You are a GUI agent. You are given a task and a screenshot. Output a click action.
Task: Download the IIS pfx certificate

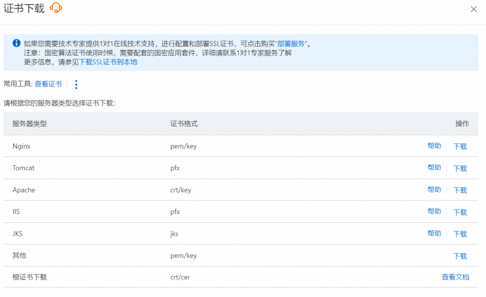tap(460, 212)
